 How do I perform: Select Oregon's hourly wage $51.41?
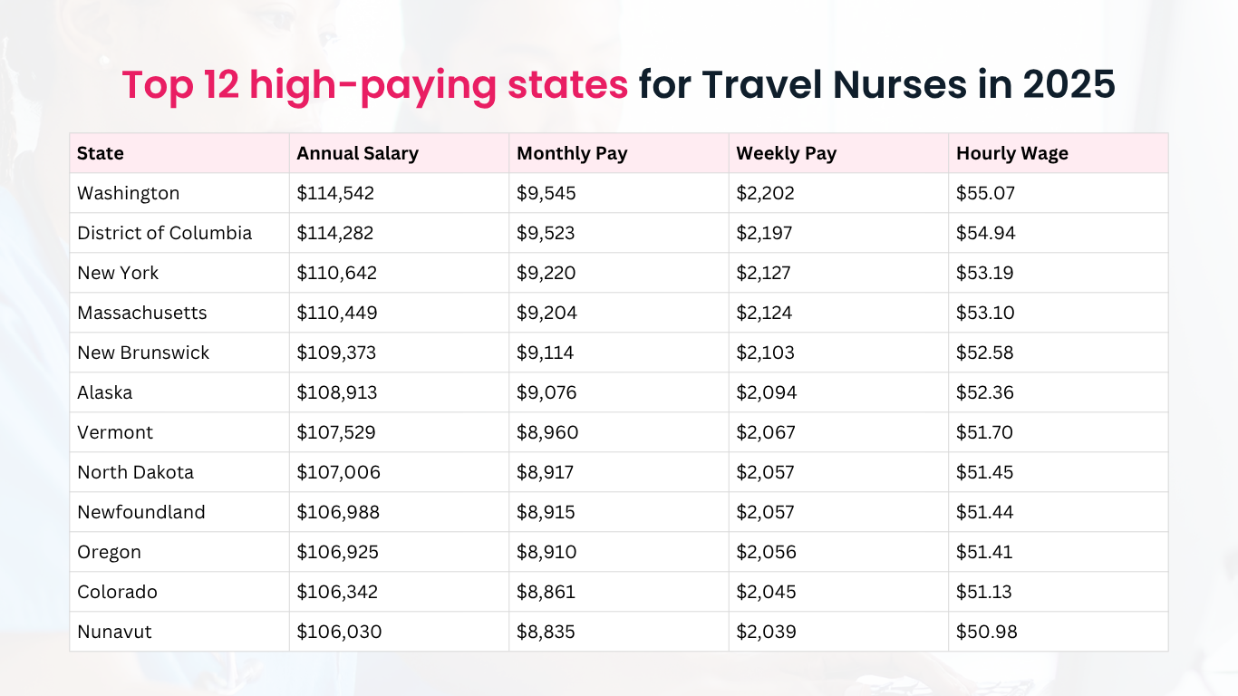(984, 552)
